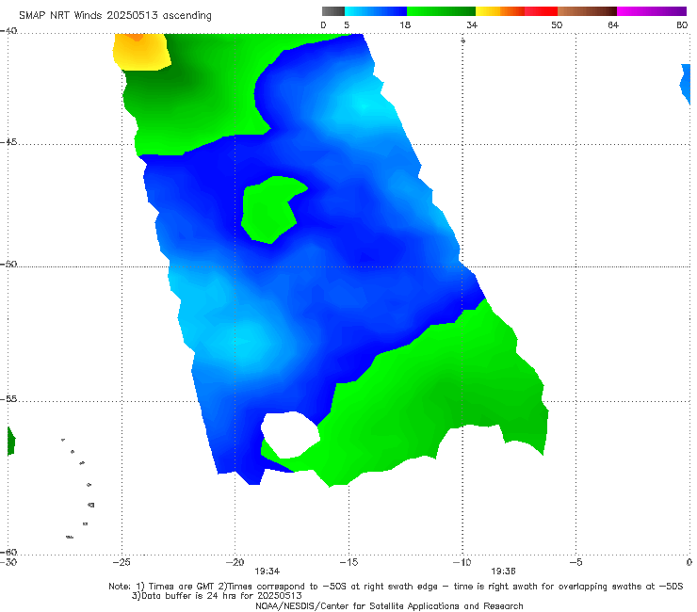The height and width of the screenshot is (612, 697).
Task: Click the color bar scale label '34'
Action: 472,24
